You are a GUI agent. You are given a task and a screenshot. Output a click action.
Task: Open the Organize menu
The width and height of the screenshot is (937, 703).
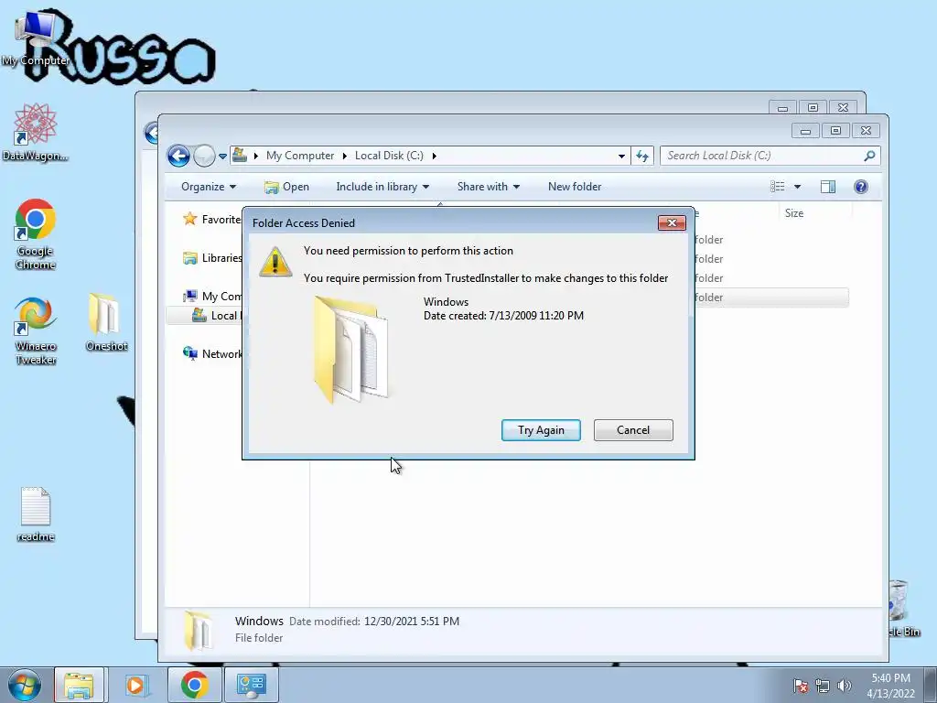(209, 187)
